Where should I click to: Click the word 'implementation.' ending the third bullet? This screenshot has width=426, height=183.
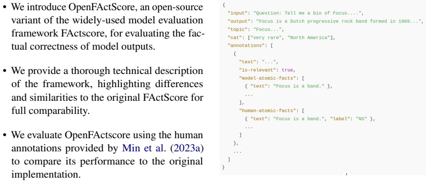pyautogui.click(x=46, y=174)
